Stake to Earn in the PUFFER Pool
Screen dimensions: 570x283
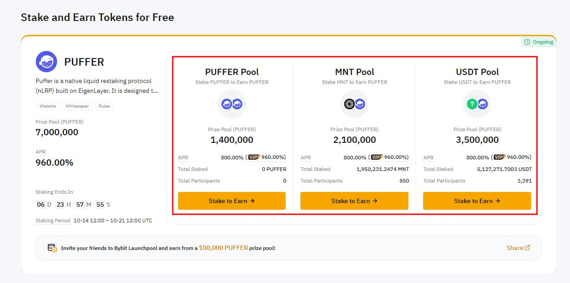tap(232, 201)
